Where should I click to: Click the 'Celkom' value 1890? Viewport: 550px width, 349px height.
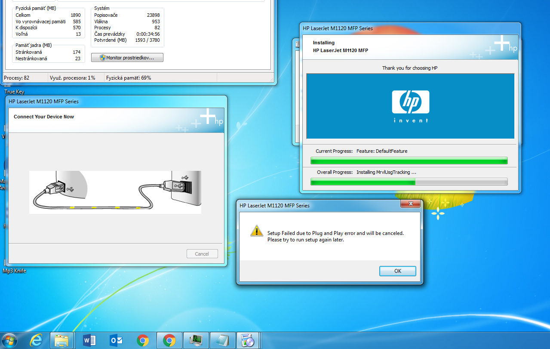pyautogui.click(x=76, y=15)
